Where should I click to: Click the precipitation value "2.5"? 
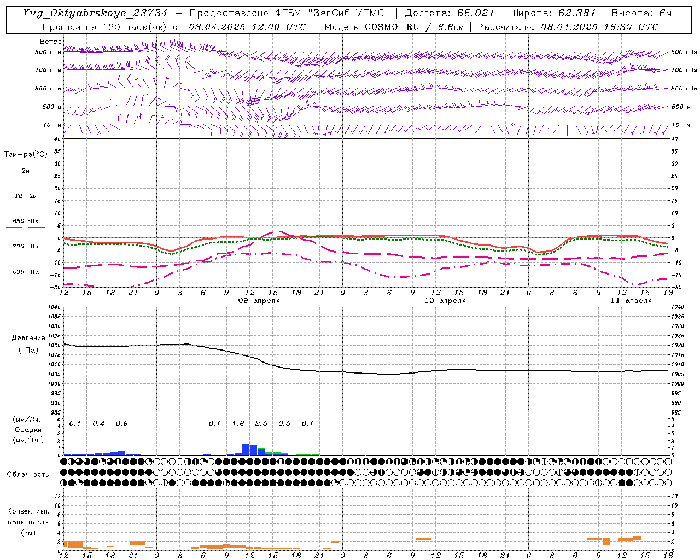tap(261, 424)
